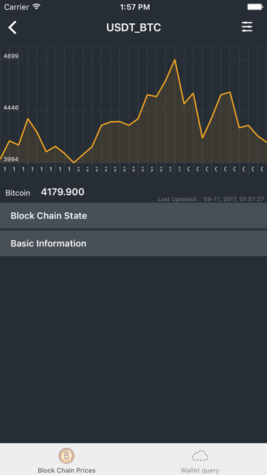Click the Bitcoin label
This screenshot has height=475, width=267.
point(18,193)
